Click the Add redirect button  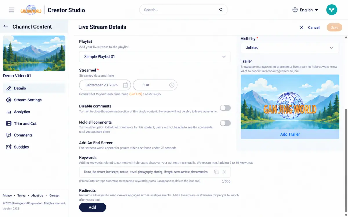[x=93, y=207]
